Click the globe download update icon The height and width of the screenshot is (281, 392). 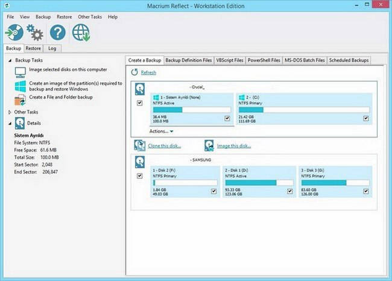coord(81,33)
